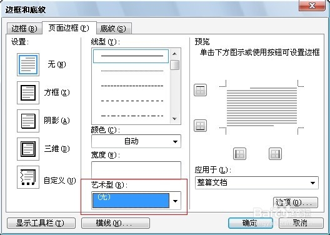The width and height of the screenshot is (330, 235).
Task: Toggle the right border button in preview
Action: point(275,154)
